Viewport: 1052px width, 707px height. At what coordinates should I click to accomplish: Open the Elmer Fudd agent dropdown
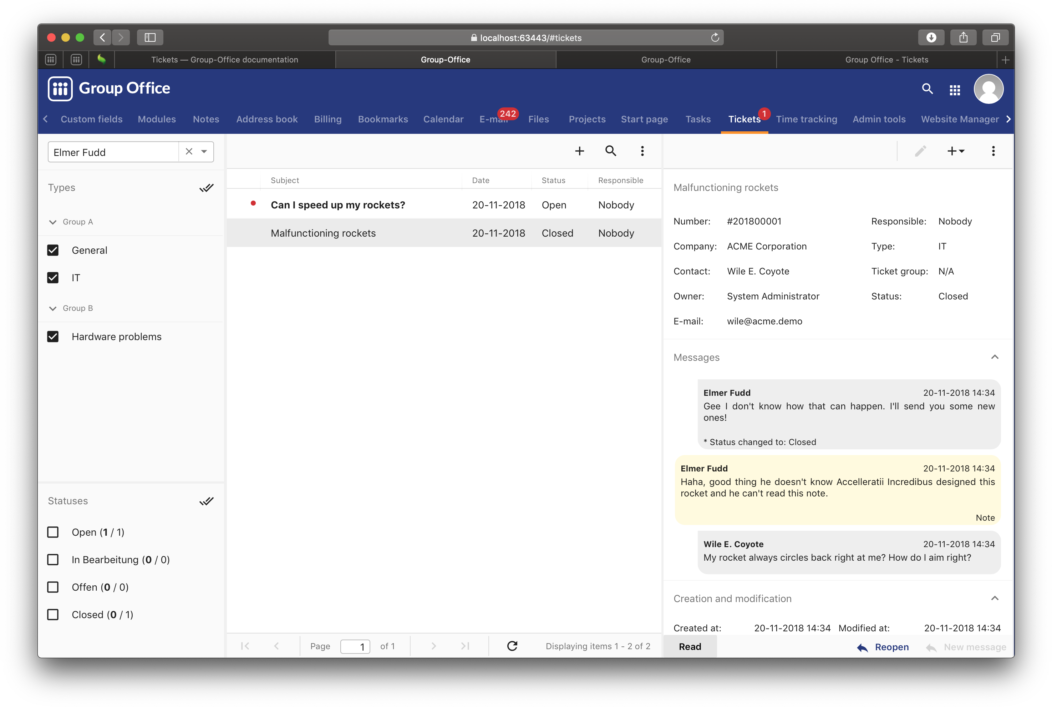[x=204, y=151]
